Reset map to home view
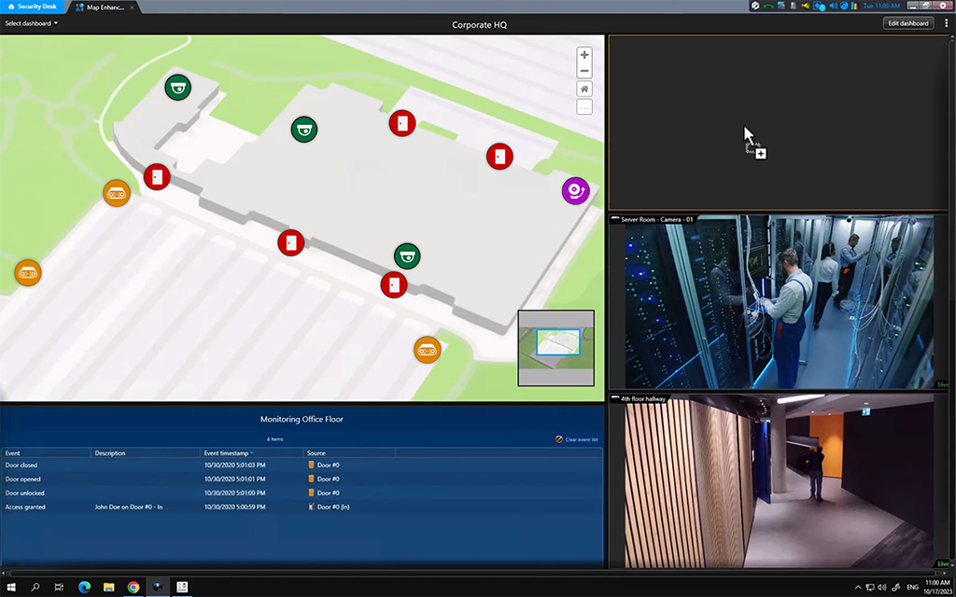The width and height of the screenshot is (956, 597). [584, 90]
